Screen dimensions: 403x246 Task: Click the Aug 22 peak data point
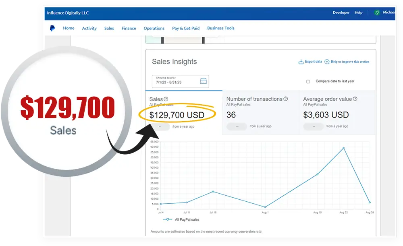pos(344,148)
